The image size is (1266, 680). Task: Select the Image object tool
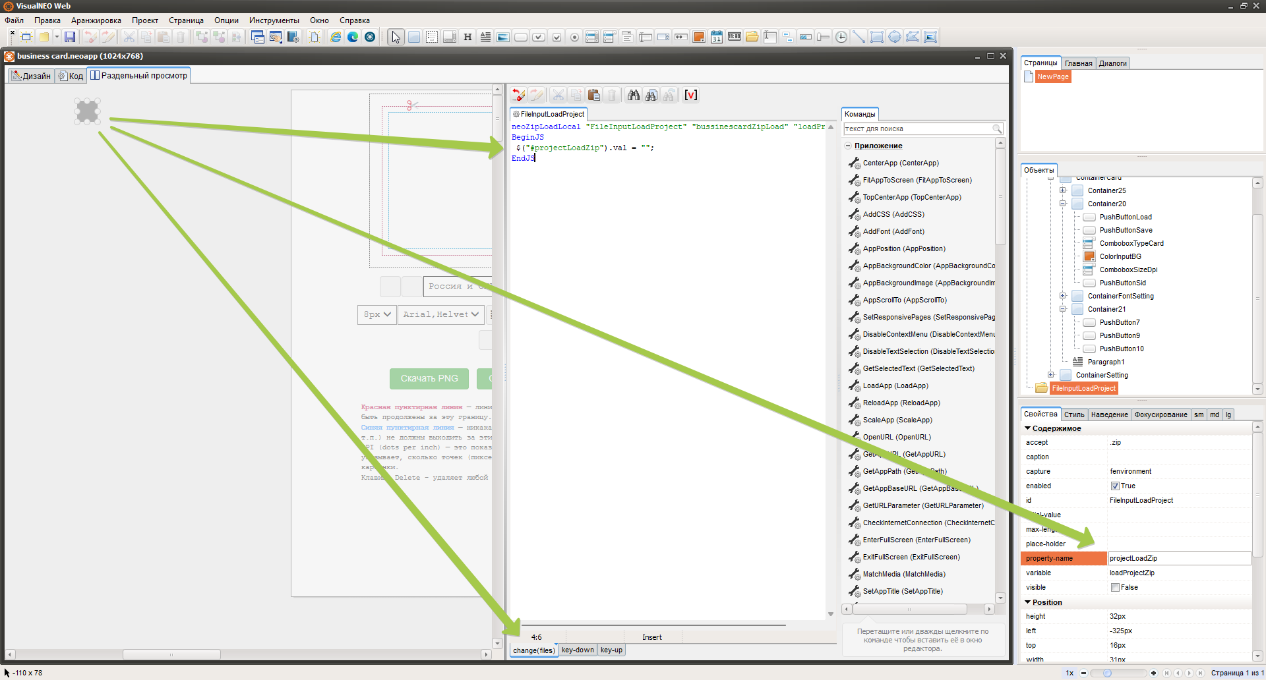[x=503, y=37]
